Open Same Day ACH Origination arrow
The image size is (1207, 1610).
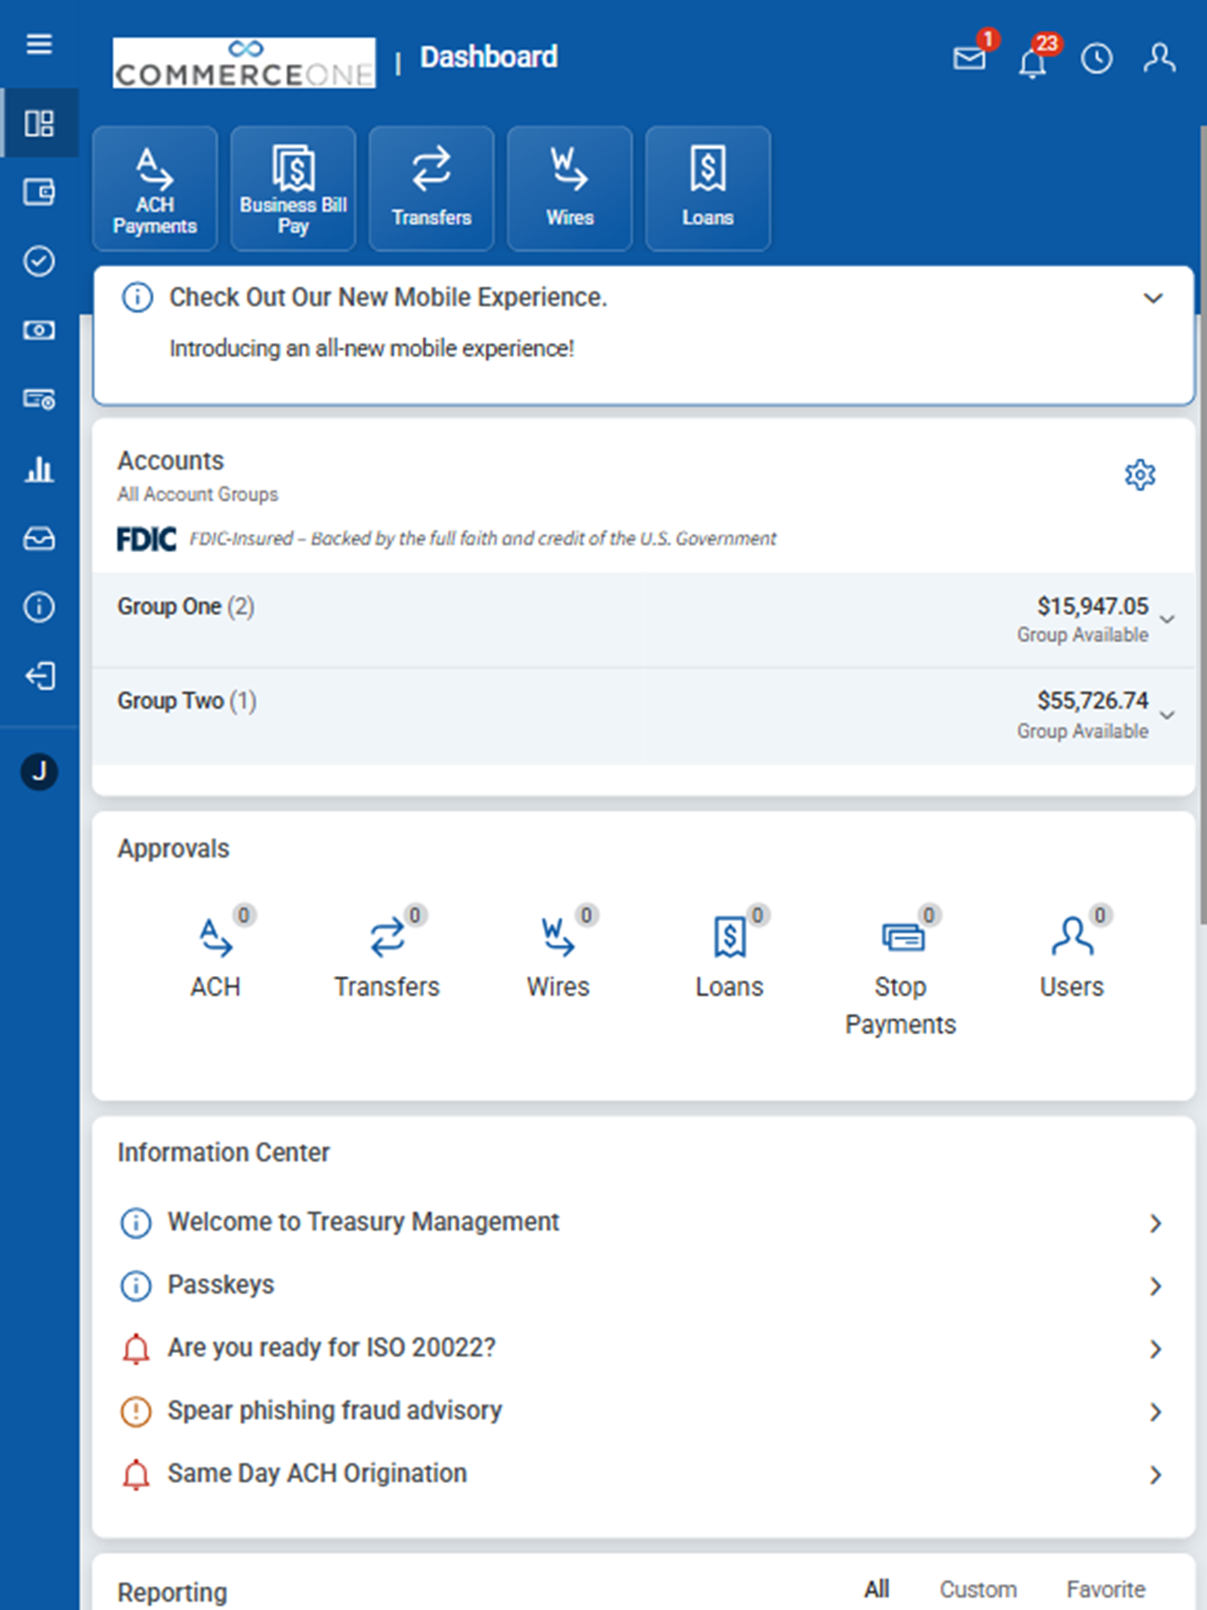point(1156,1475)
